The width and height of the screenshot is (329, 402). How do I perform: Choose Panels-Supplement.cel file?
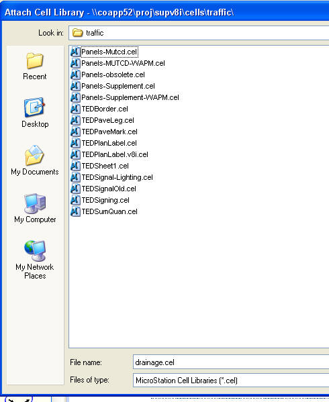pos(118,86)
